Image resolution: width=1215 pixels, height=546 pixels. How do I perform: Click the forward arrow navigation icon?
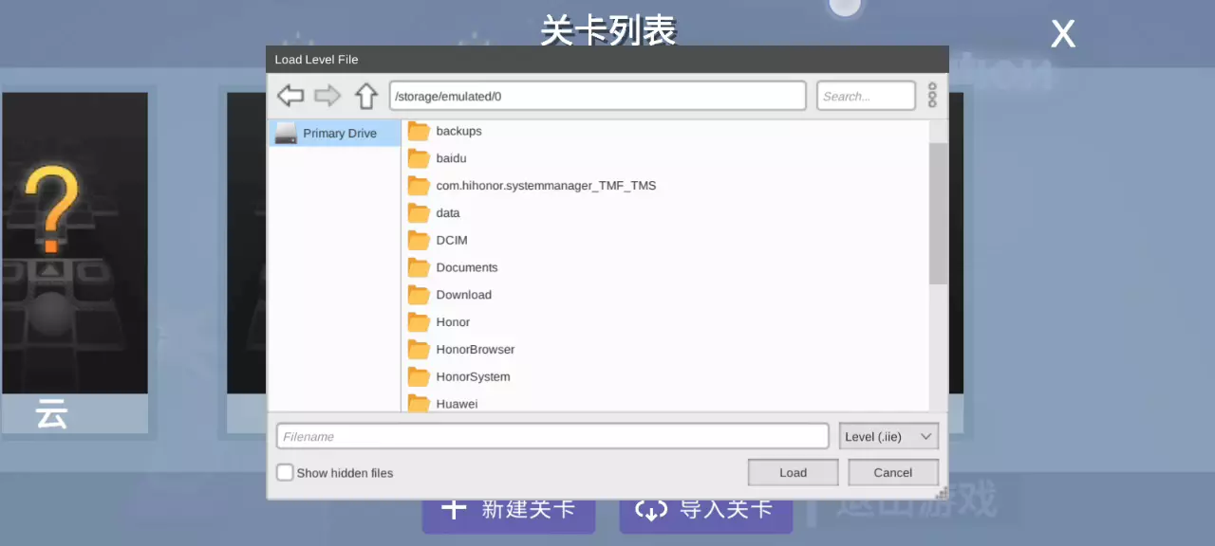(x=327, y=96)
